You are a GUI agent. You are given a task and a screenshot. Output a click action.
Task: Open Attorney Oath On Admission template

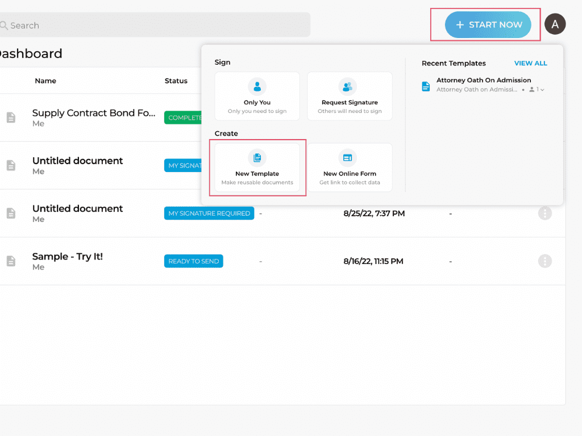click(x=484, y=80)
